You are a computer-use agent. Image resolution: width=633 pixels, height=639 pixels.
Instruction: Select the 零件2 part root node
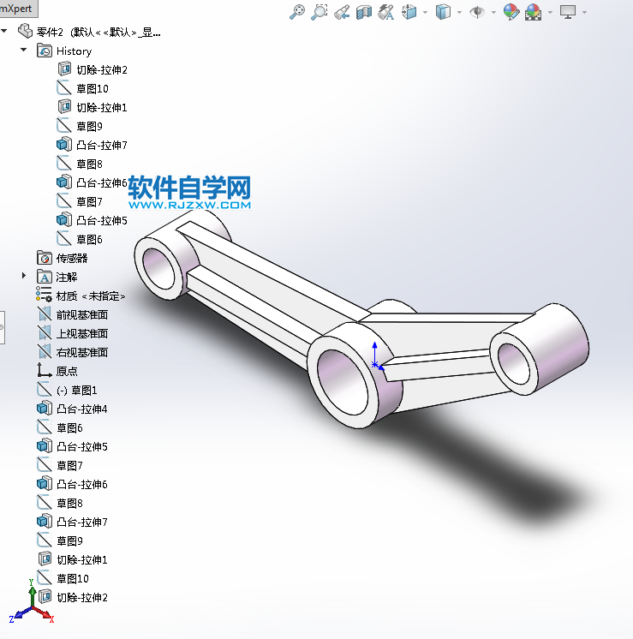click(x=89, y=32)
